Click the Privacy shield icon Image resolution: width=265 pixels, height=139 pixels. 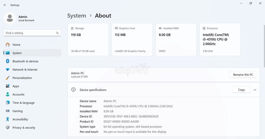click(8, 128)
